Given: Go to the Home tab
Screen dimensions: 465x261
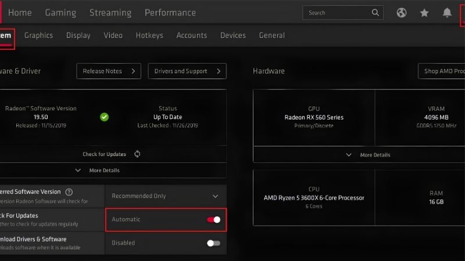Looking at the screenshot, I should coord(20,13).
